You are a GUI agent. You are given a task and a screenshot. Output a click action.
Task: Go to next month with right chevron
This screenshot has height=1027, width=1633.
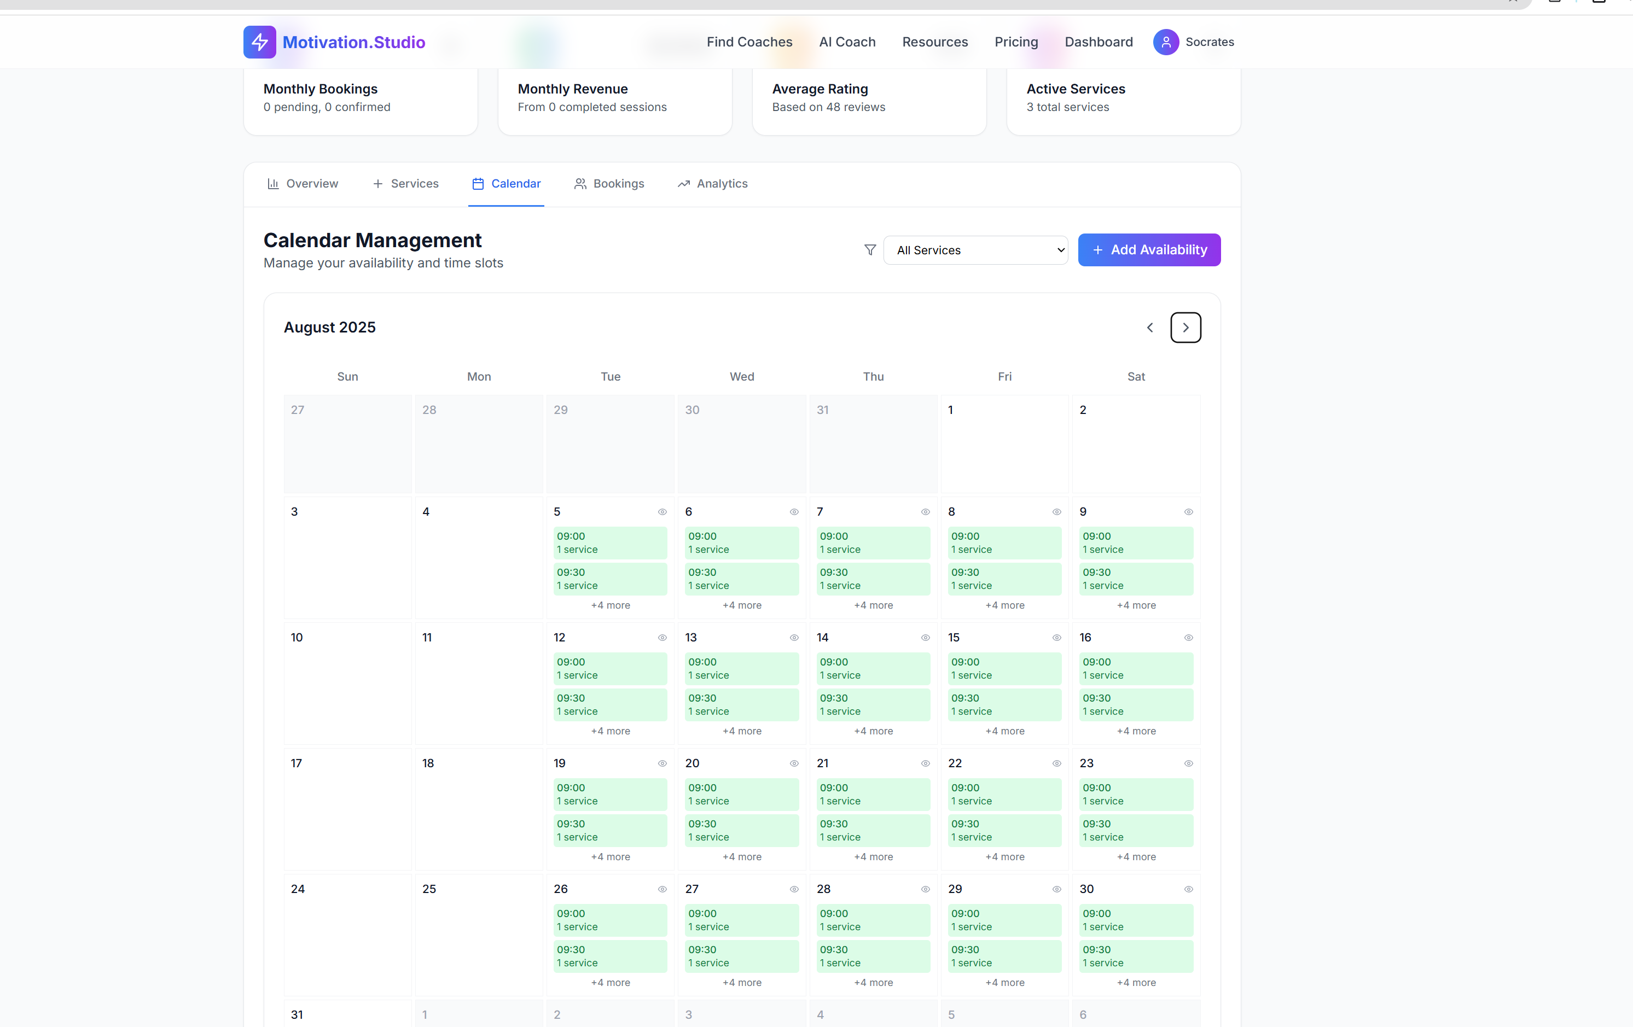(x=1185, y=328)
